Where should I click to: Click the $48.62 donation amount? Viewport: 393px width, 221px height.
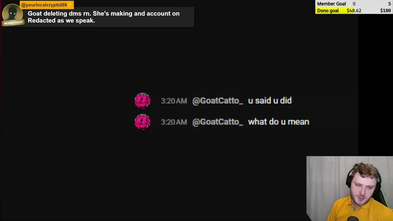[x=354, y=10]
